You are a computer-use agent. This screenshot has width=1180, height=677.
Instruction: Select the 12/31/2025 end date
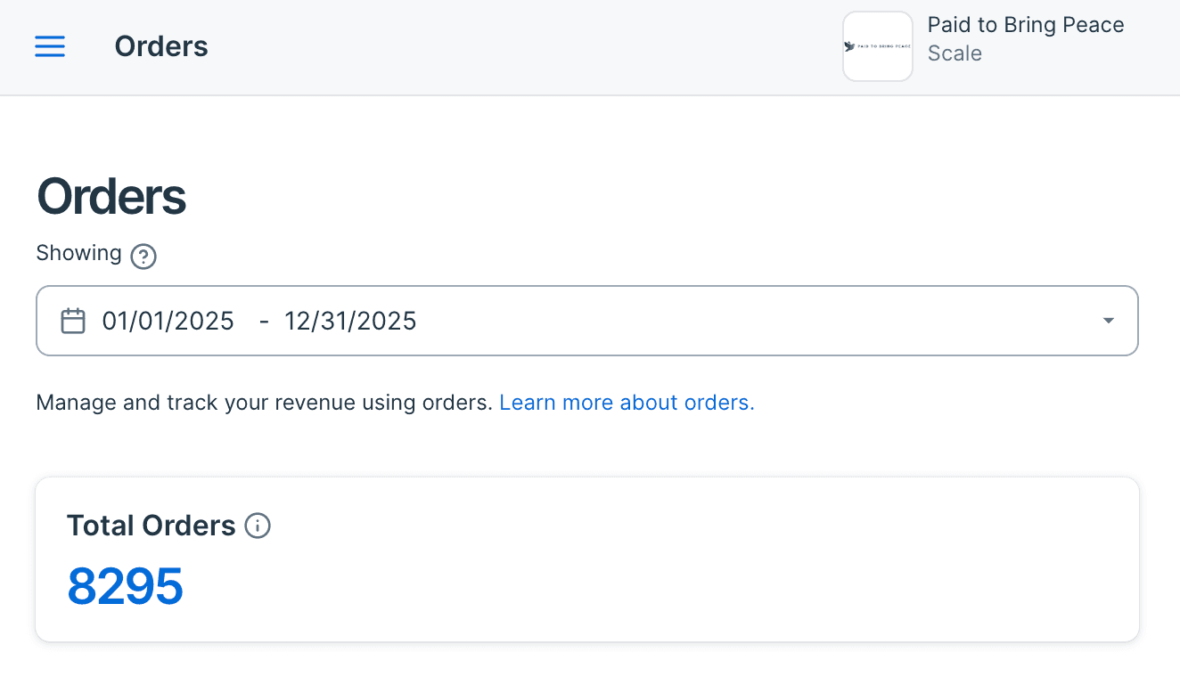pyautogui.click(x=350, y=321)
